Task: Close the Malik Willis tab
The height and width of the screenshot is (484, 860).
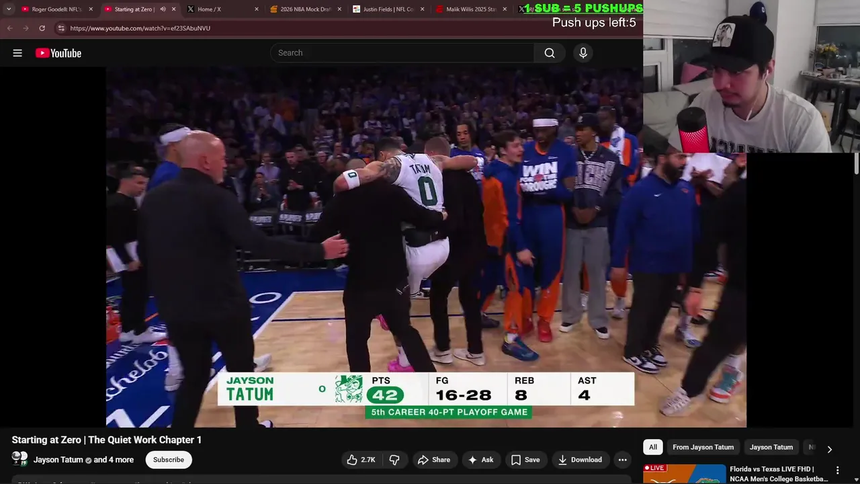Action: [505, 9]
